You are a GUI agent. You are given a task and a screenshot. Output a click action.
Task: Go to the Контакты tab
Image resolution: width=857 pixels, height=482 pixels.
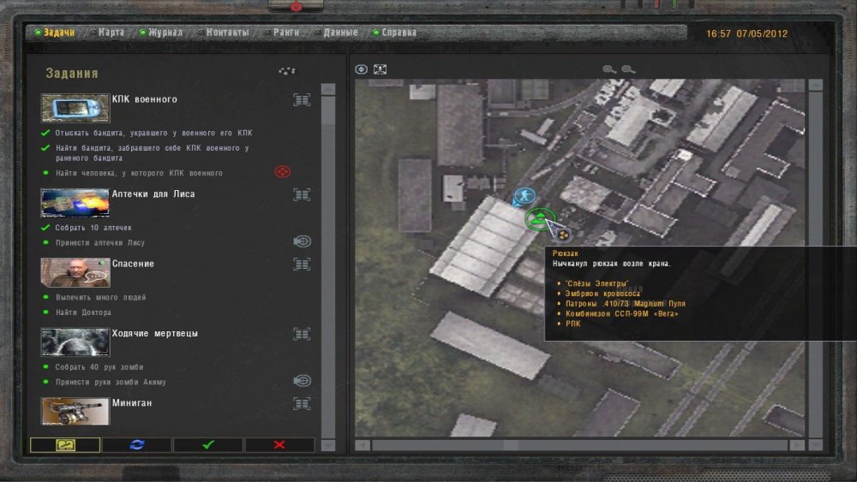(x=224, y=33)
